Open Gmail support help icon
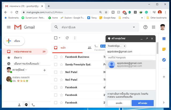Screen dimensions: 171x110 click(x=145, y=27)
